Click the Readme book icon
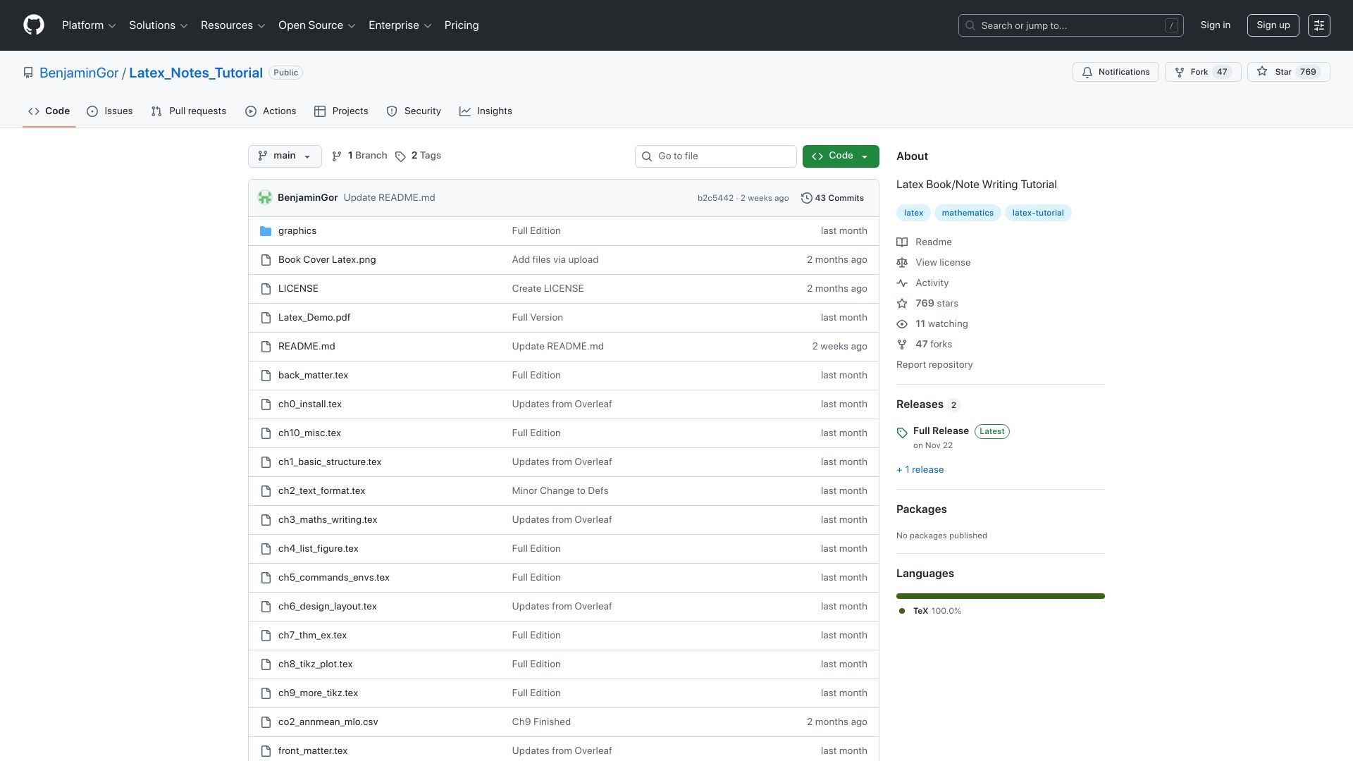 (x=902, y=242)
